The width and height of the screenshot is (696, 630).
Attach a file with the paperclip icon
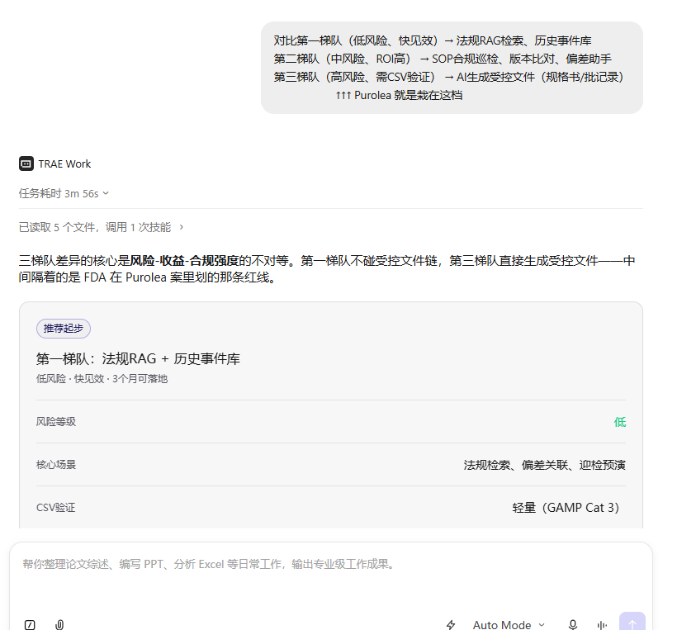(59, 625)
